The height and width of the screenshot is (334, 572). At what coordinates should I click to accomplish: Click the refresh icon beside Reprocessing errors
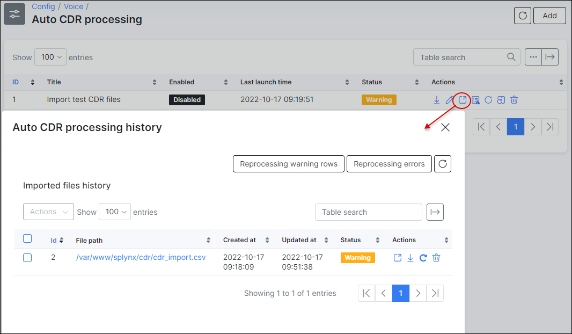click(443, 164)
